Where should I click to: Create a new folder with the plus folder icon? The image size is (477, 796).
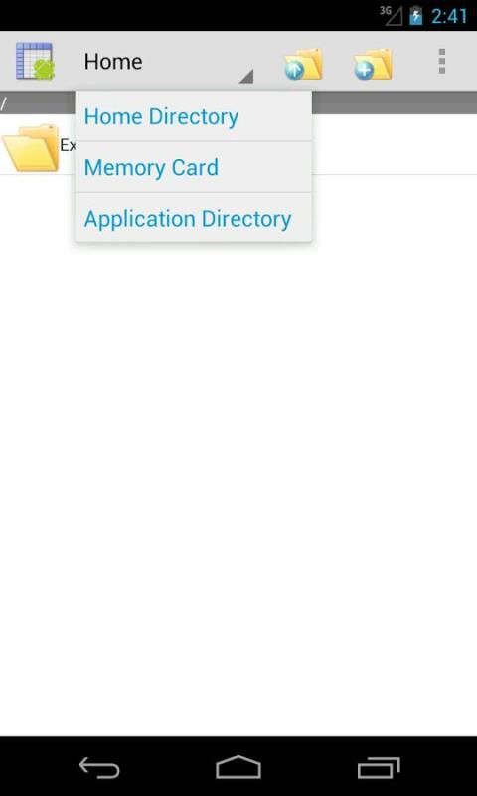tap(373, 64)
